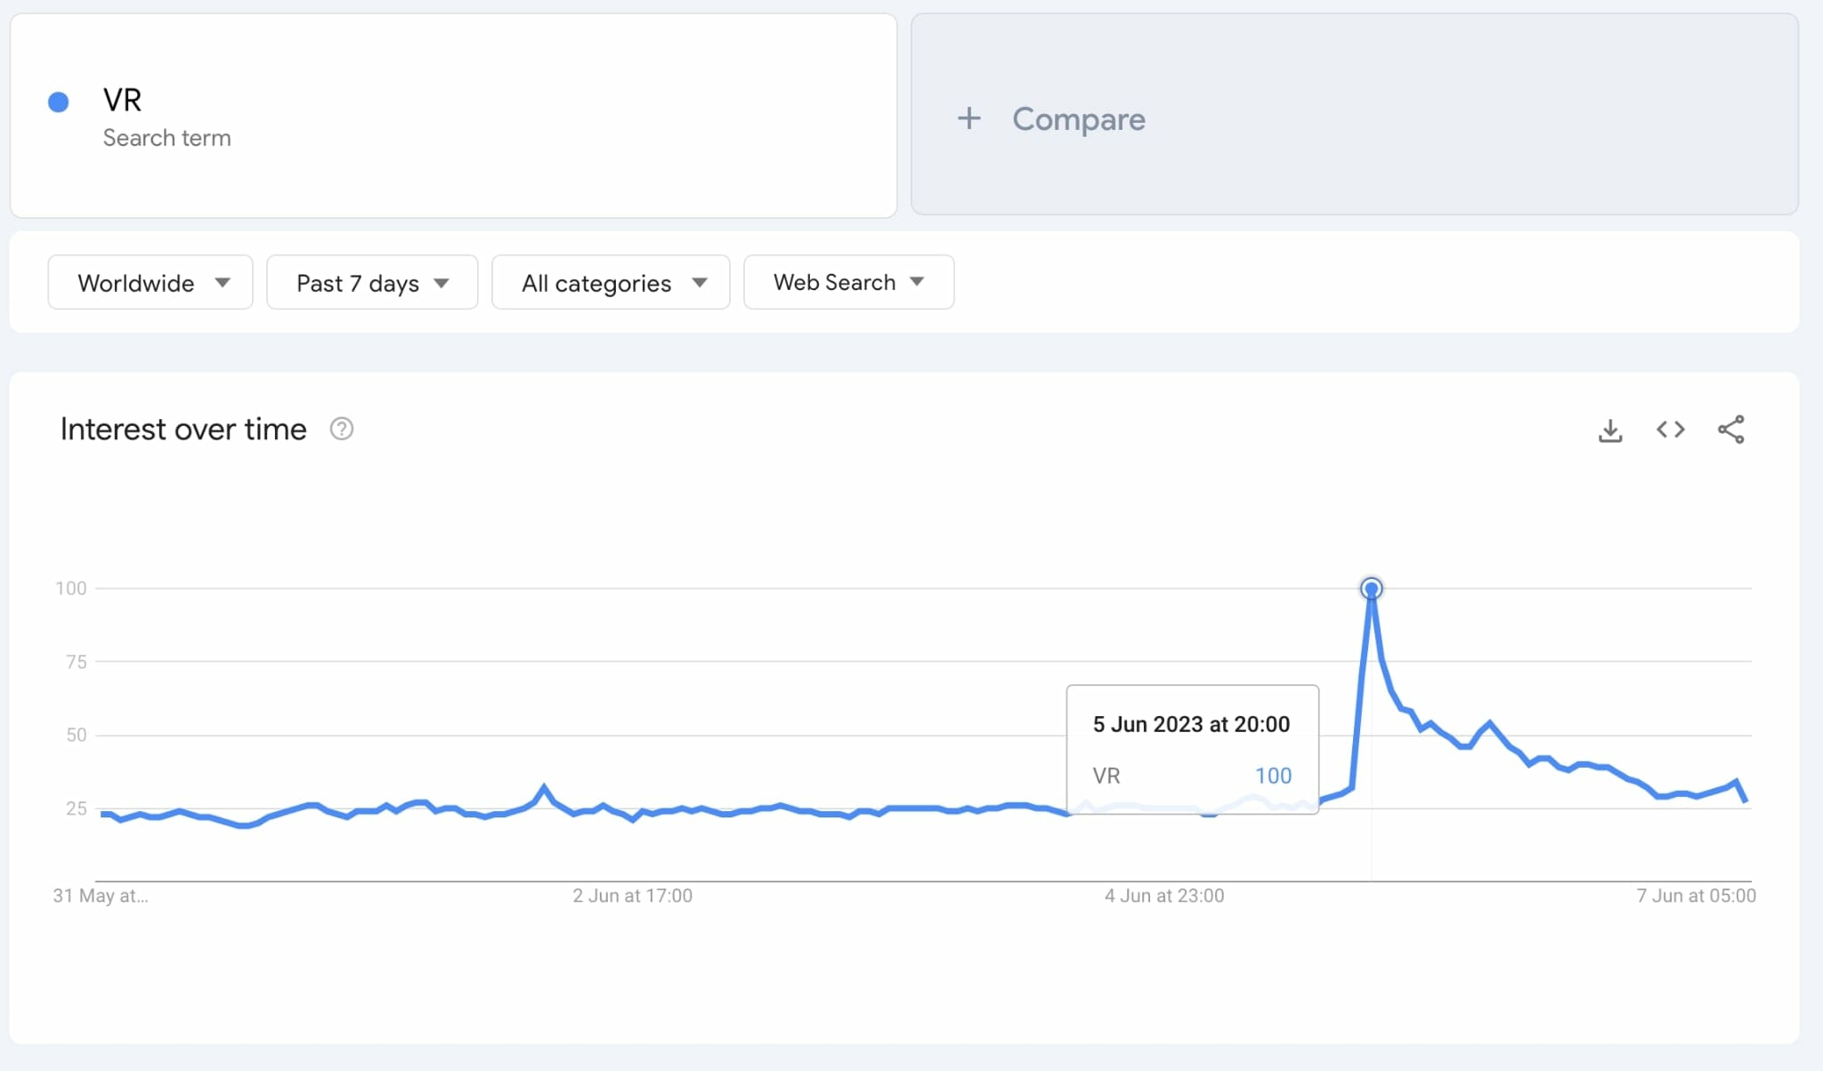Click the plus icon beside Compare
Screen dimensions: 1823x1071
pyautogui.click(x=969, y=118)
